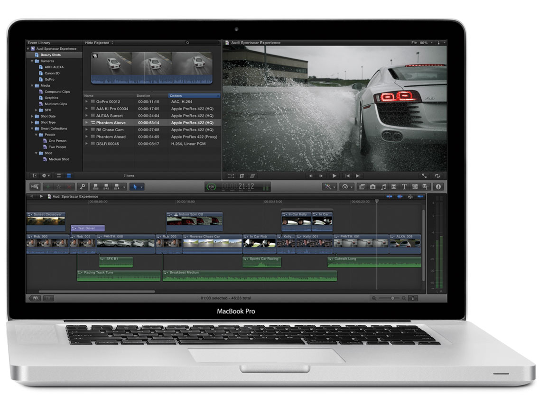
Task: Mark the selected clip as Favorite
Action: tap(49, 187)
